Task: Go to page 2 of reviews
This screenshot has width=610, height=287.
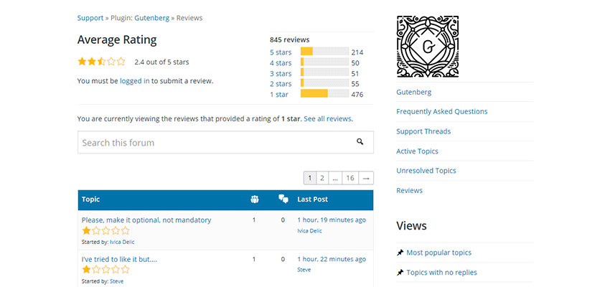Action: pyautogui.click(x=322, y=178)
